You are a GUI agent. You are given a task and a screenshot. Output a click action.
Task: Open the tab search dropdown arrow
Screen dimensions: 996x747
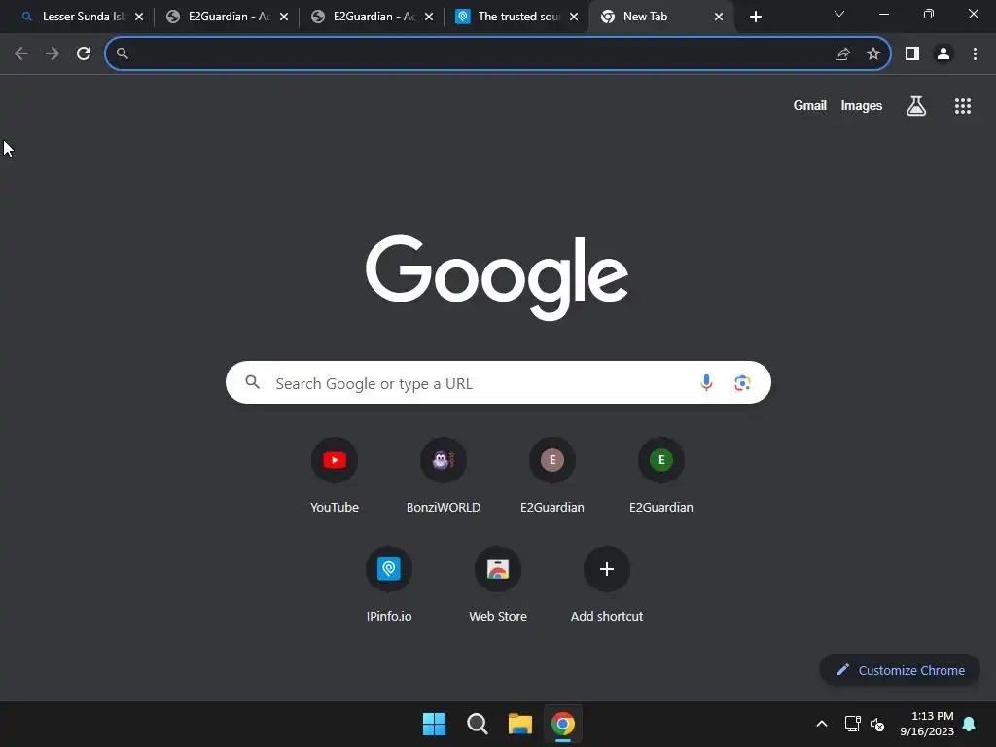[x=839, y=14]
